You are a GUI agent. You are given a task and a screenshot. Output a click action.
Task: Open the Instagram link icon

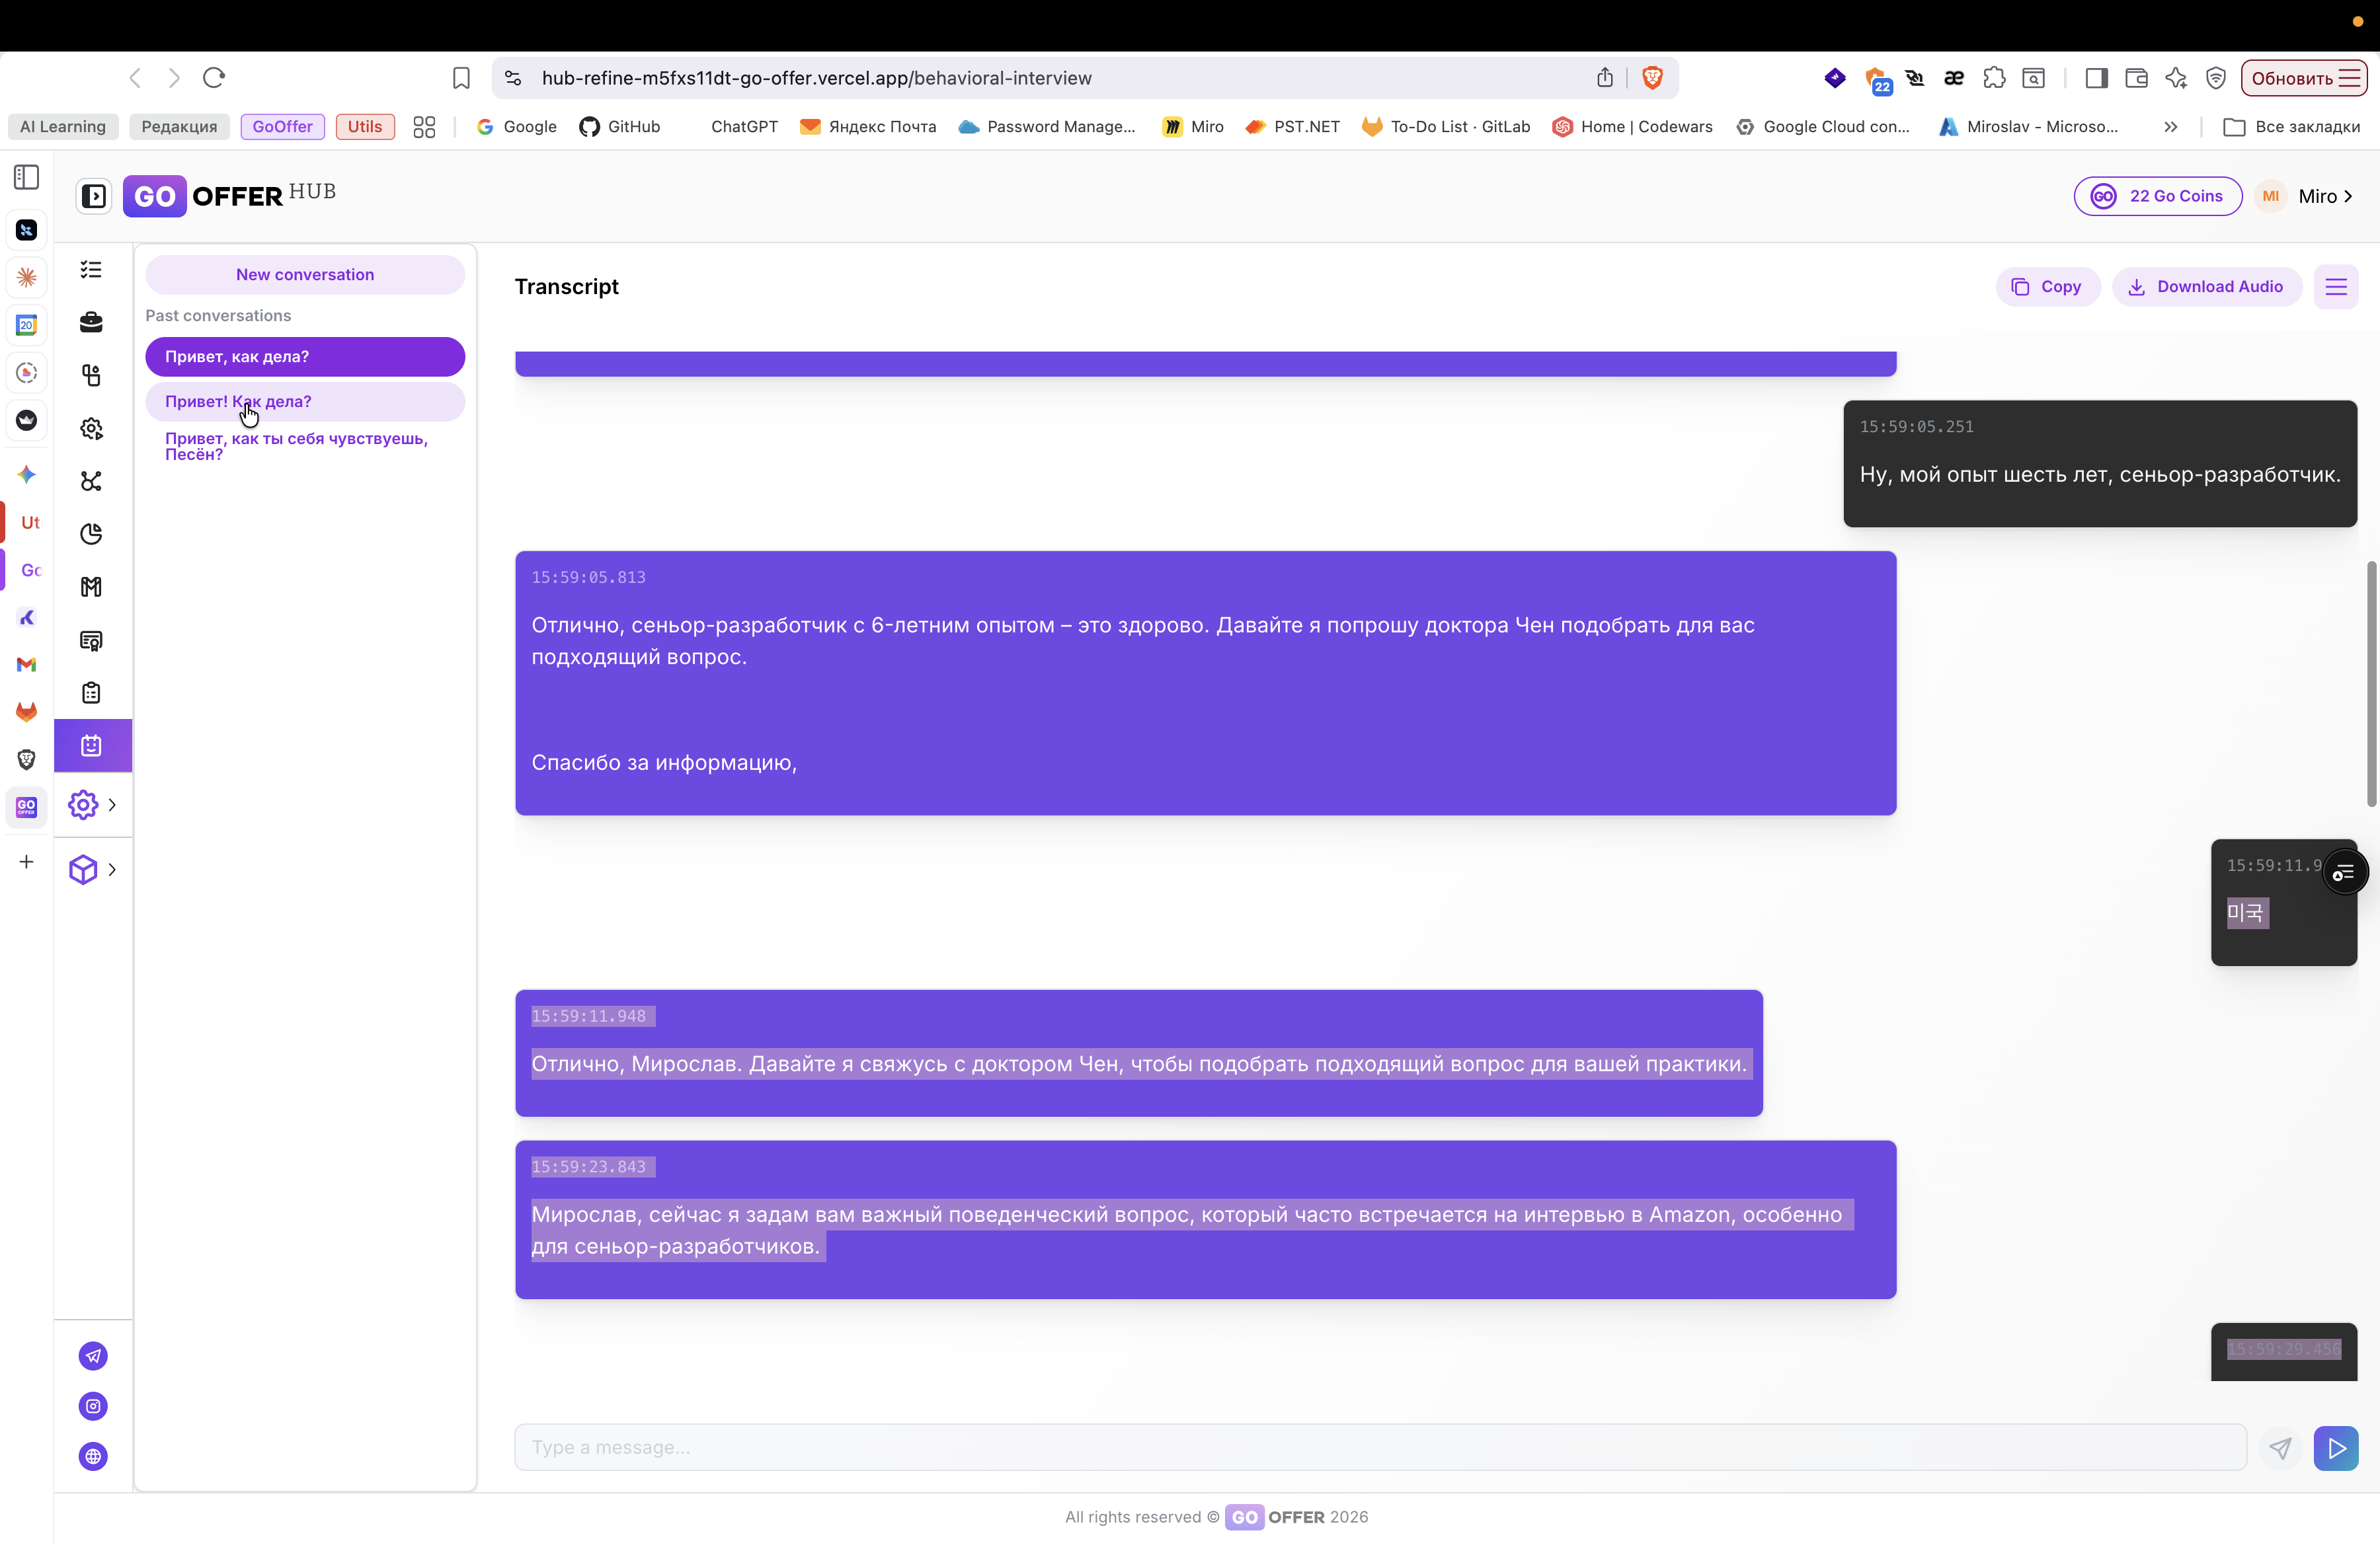point(93,1406)
